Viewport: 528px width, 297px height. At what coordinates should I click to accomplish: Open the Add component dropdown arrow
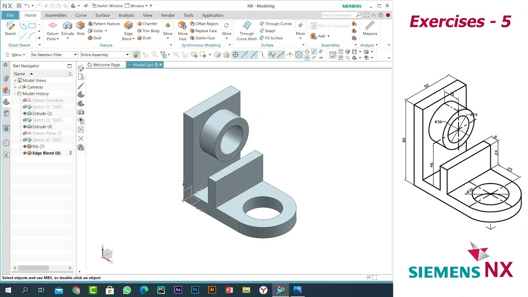tap(328, 36)
